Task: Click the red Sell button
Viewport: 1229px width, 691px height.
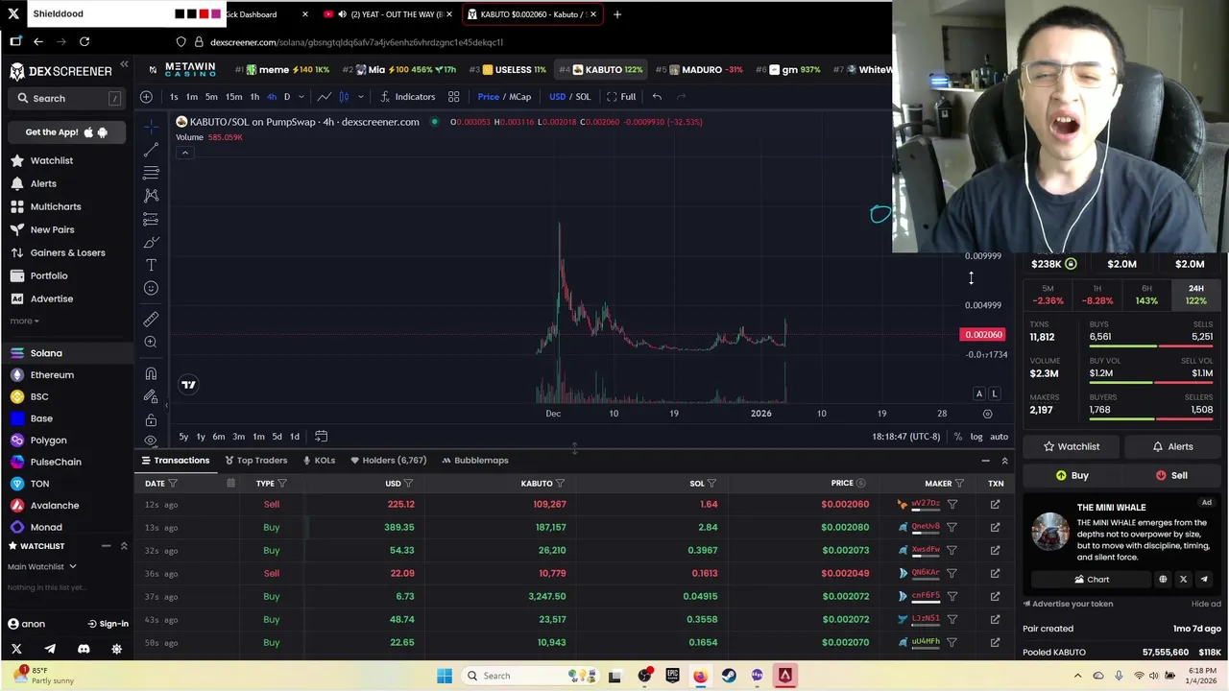Action: point(1171,475)
